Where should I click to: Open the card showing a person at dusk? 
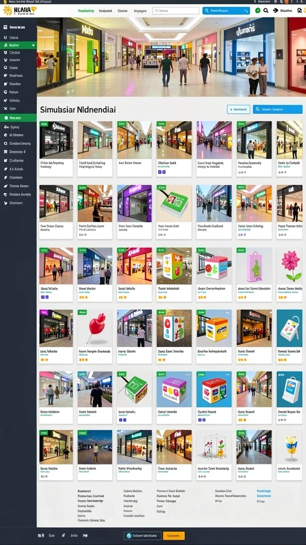click(95, 455)
